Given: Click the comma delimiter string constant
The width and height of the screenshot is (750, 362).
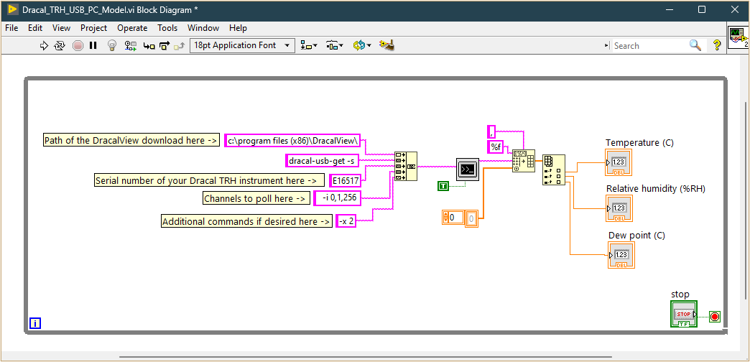Looking at the screenshot, I should [491, 131].
